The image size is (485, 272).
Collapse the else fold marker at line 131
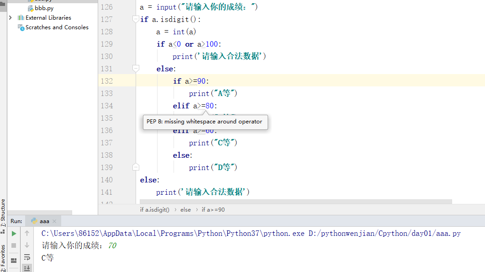[x=136, y=68]
